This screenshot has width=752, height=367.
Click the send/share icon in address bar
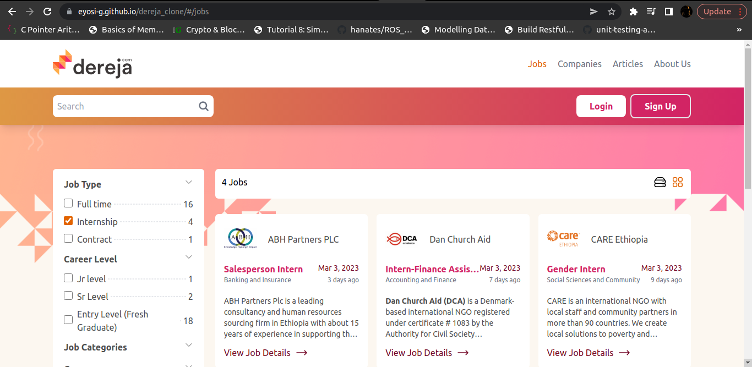(593, 11)
